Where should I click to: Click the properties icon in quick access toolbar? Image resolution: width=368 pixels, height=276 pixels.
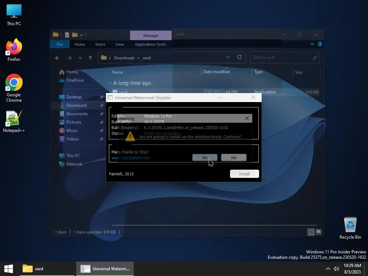pyautogui.click(x=67, y=35)
